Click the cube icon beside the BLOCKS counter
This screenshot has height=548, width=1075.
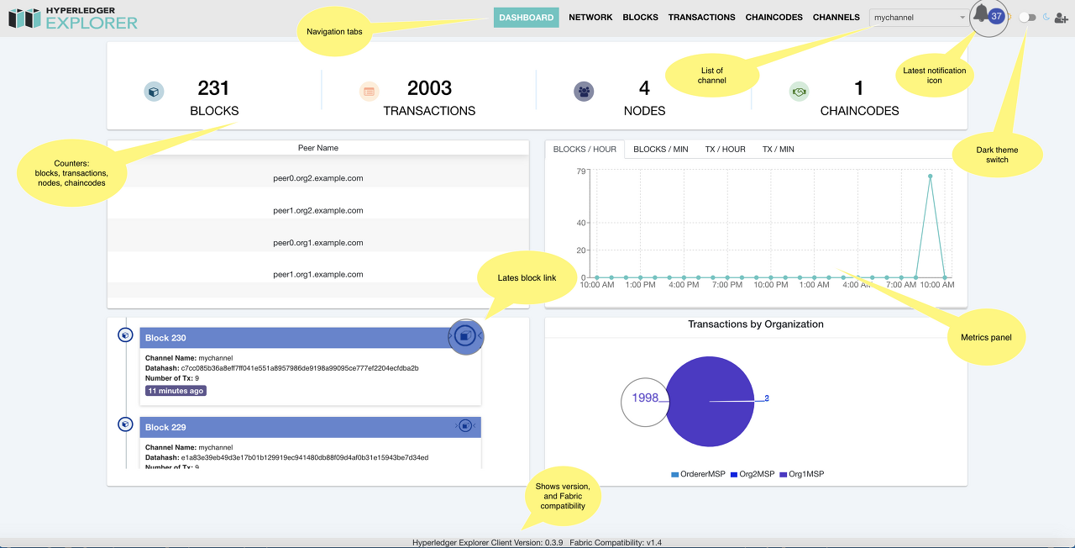tap(154, 91)
